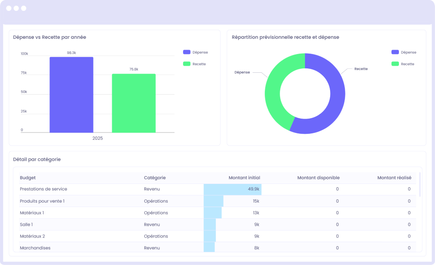
Task: Sort the table by Montant initial header
Action: tap(244, 177)
